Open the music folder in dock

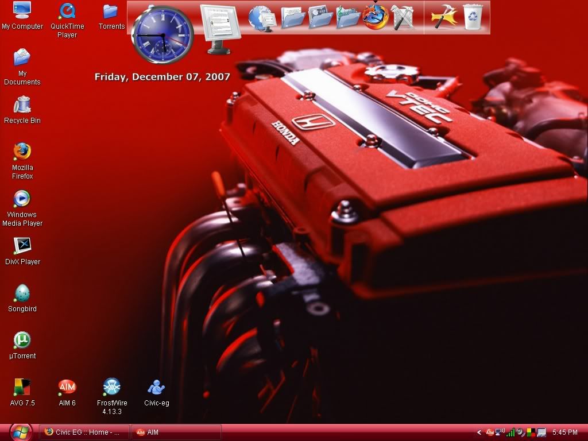tap(348, 17)
